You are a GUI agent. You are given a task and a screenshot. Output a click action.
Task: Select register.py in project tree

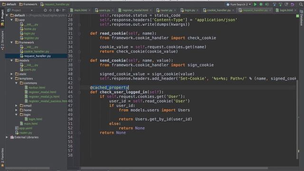click(31, 38)
